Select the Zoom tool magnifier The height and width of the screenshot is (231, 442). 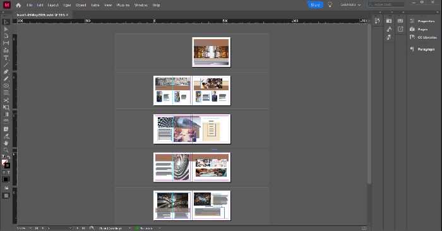coord(6,150)
